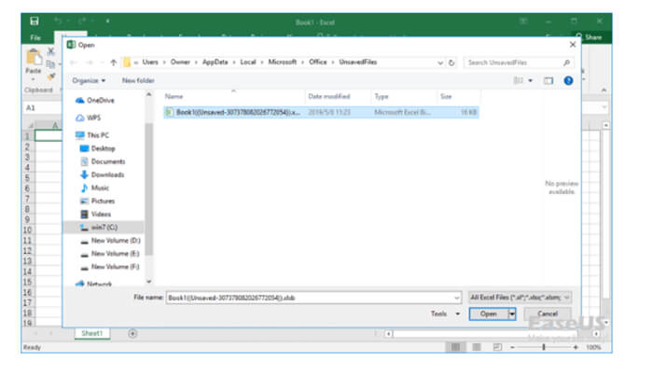Viewport: 653px width, 375px height.
Task: Click the Page Layout view icon
Action: click(x=477, y=347)
